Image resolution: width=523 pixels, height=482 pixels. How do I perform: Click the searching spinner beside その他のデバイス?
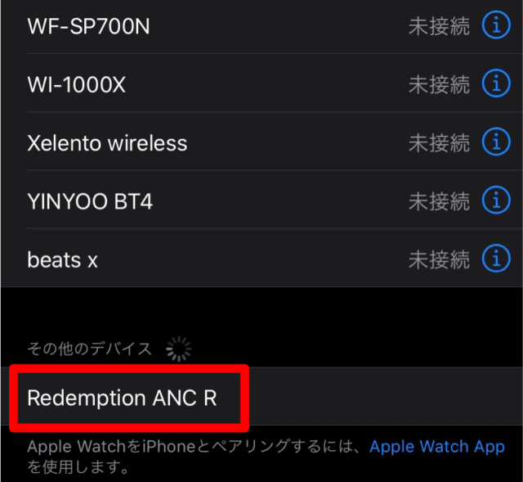179,349
